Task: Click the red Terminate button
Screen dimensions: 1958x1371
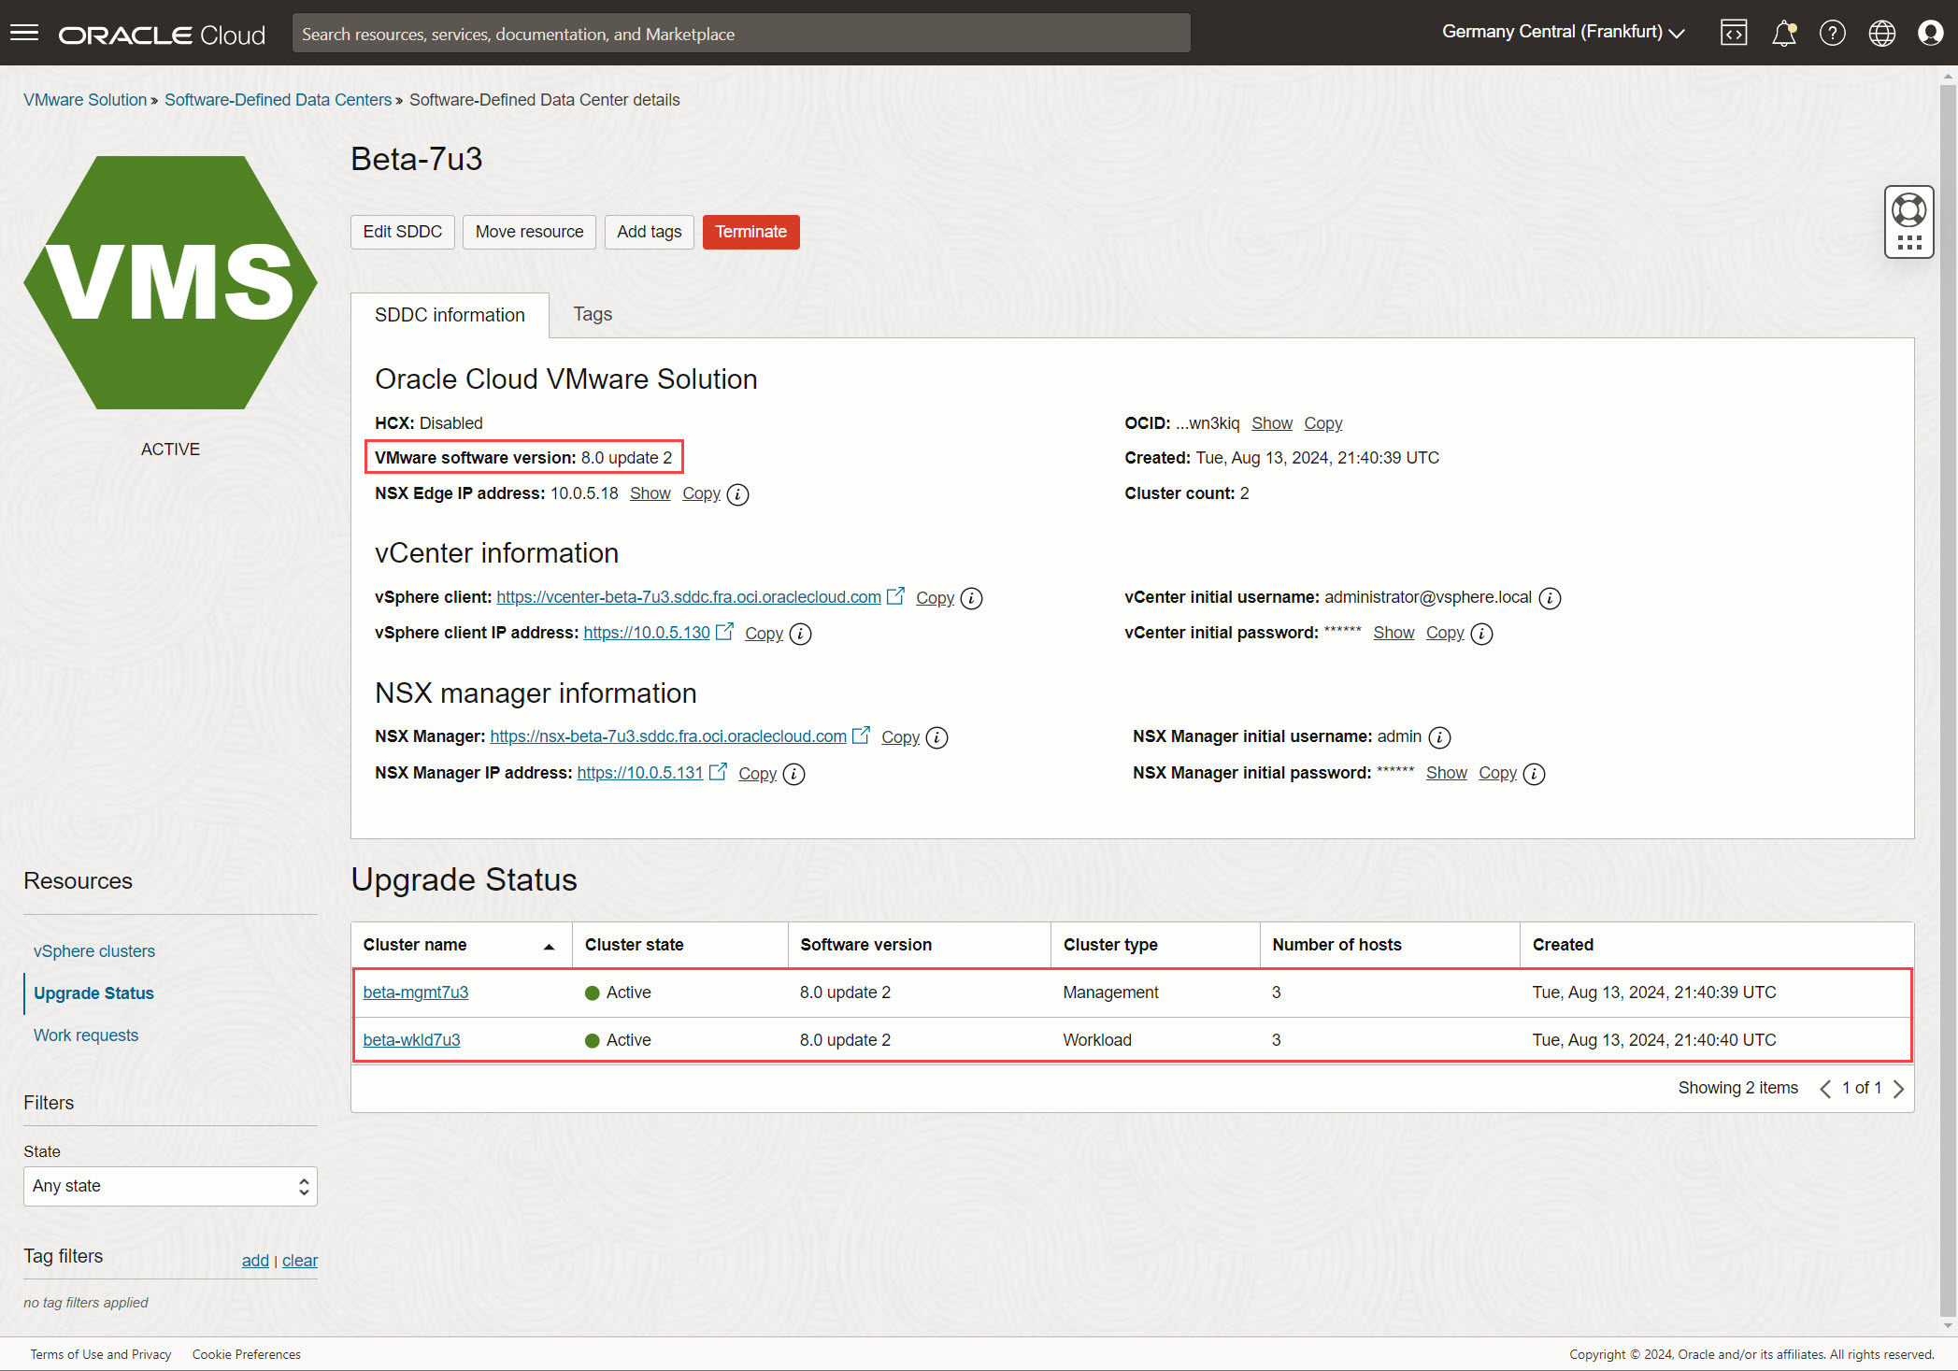Action: 750,232
